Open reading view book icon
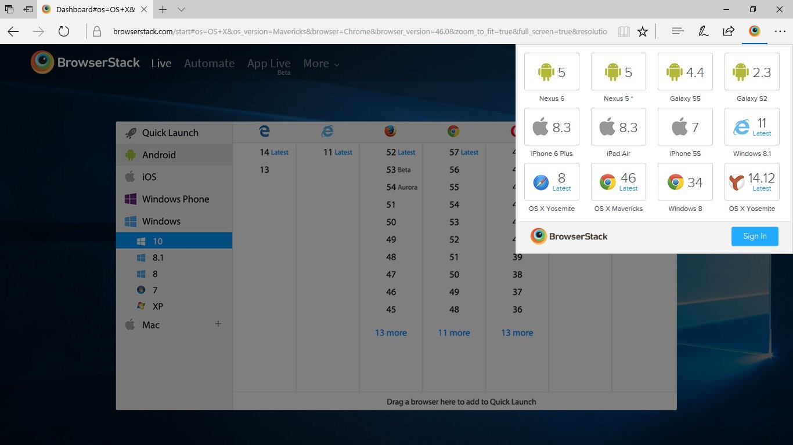 tap(624, 31)
